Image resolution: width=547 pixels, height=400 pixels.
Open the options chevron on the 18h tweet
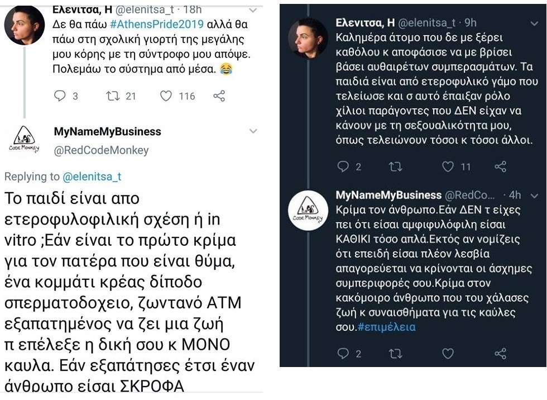click(253, 11)
